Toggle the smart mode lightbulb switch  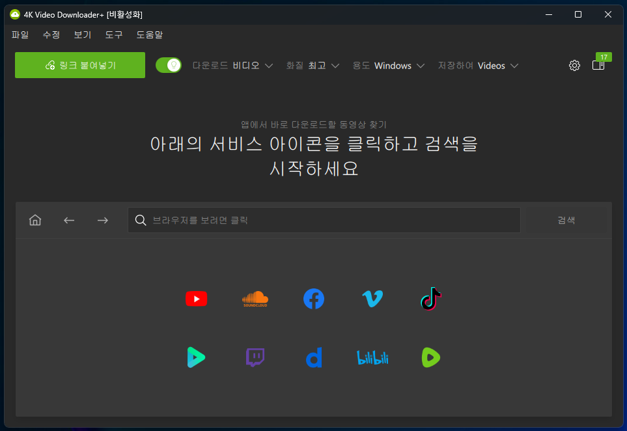(x=169, y=65)
